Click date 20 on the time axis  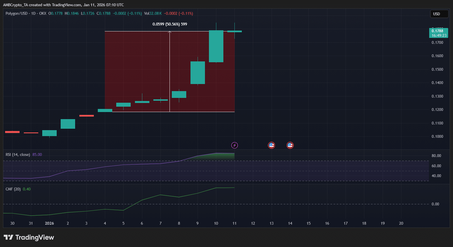click(x=401, y=223)
